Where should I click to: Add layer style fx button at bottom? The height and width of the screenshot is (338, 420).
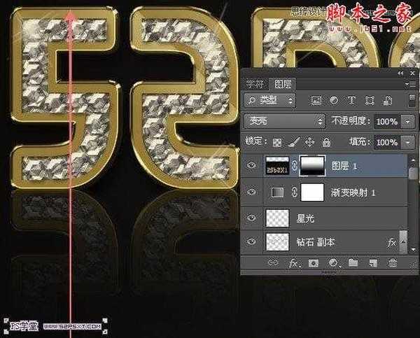point(293,264)
